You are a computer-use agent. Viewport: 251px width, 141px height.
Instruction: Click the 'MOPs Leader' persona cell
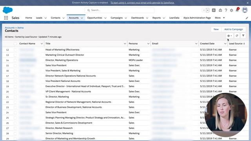136,60
